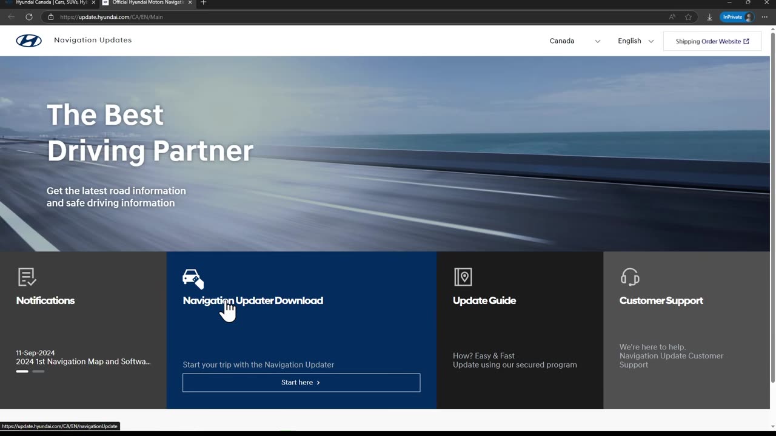Refresh the page with the reload icon
This screenshot has width=776, height=436.
pyautogui.click(x=28, y=17)
